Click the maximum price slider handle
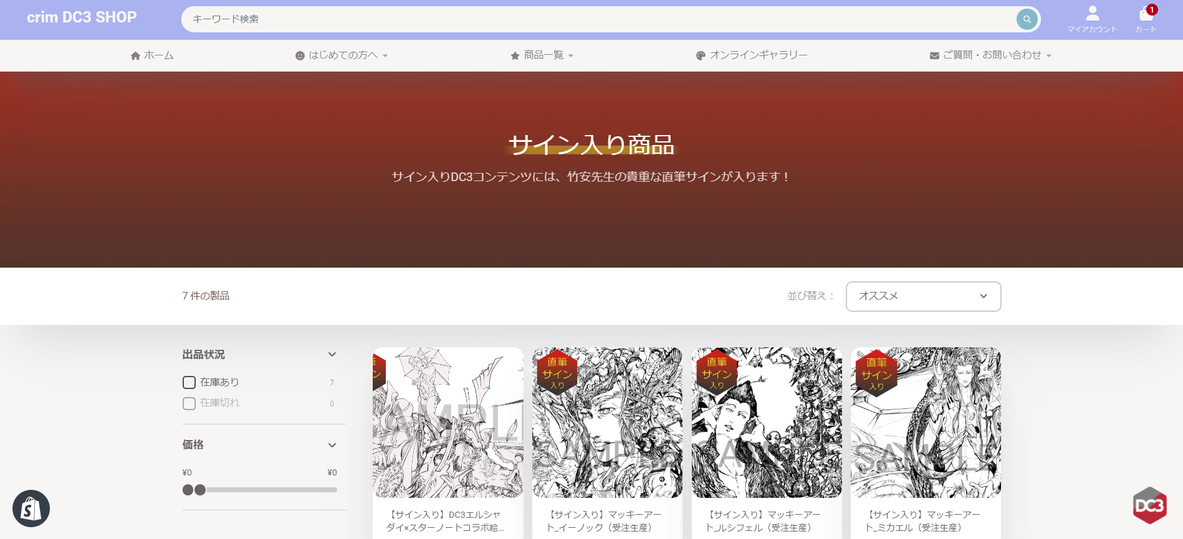Image resolution: width=1183 pixels, height=539 pixels. [x=200, y=490]
